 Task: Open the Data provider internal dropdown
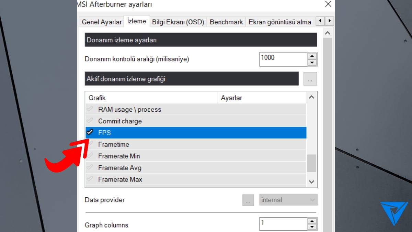coord(288,200)
